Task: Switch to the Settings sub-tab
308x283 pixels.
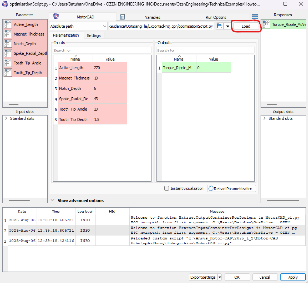Action: click(x=94, y=35)
